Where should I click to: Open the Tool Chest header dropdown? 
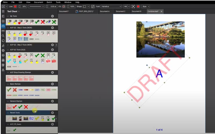(x=19, y=12)
